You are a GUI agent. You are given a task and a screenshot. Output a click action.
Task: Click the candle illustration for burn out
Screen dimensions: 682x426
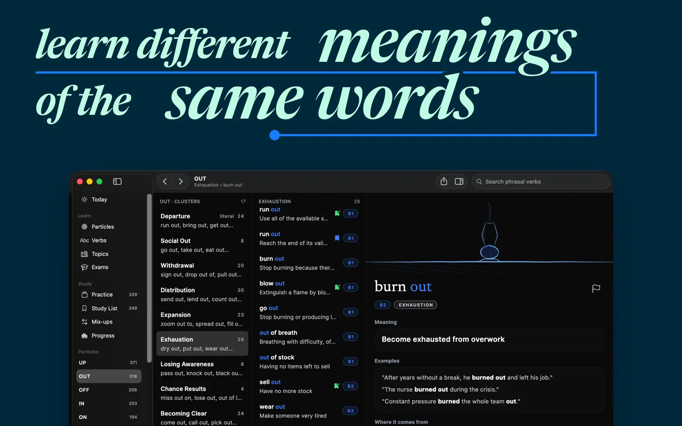[x=489, y=232]
